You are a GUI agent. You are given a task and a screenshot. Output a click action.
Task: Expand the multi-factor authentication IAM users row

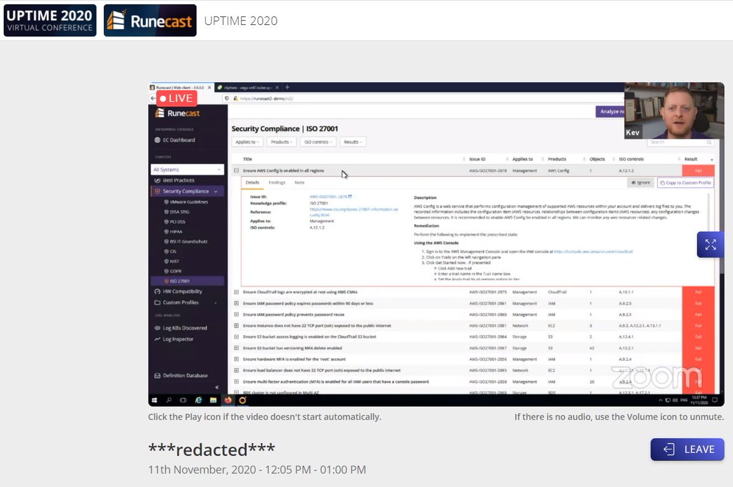coord(236,381)
